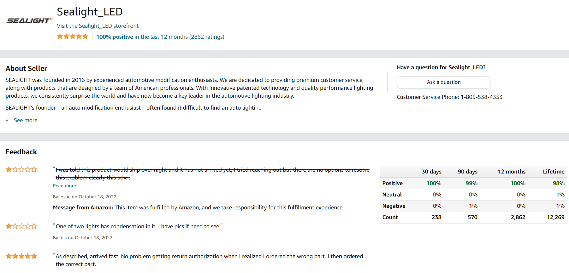Click the one-star rating on luis's feedback
This screenshot has width=569, height=273.
pos(21,226)
